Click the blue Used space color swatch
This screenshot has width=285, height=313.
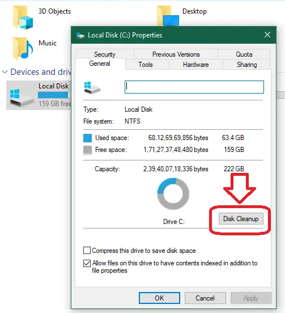tap(87, 138)
